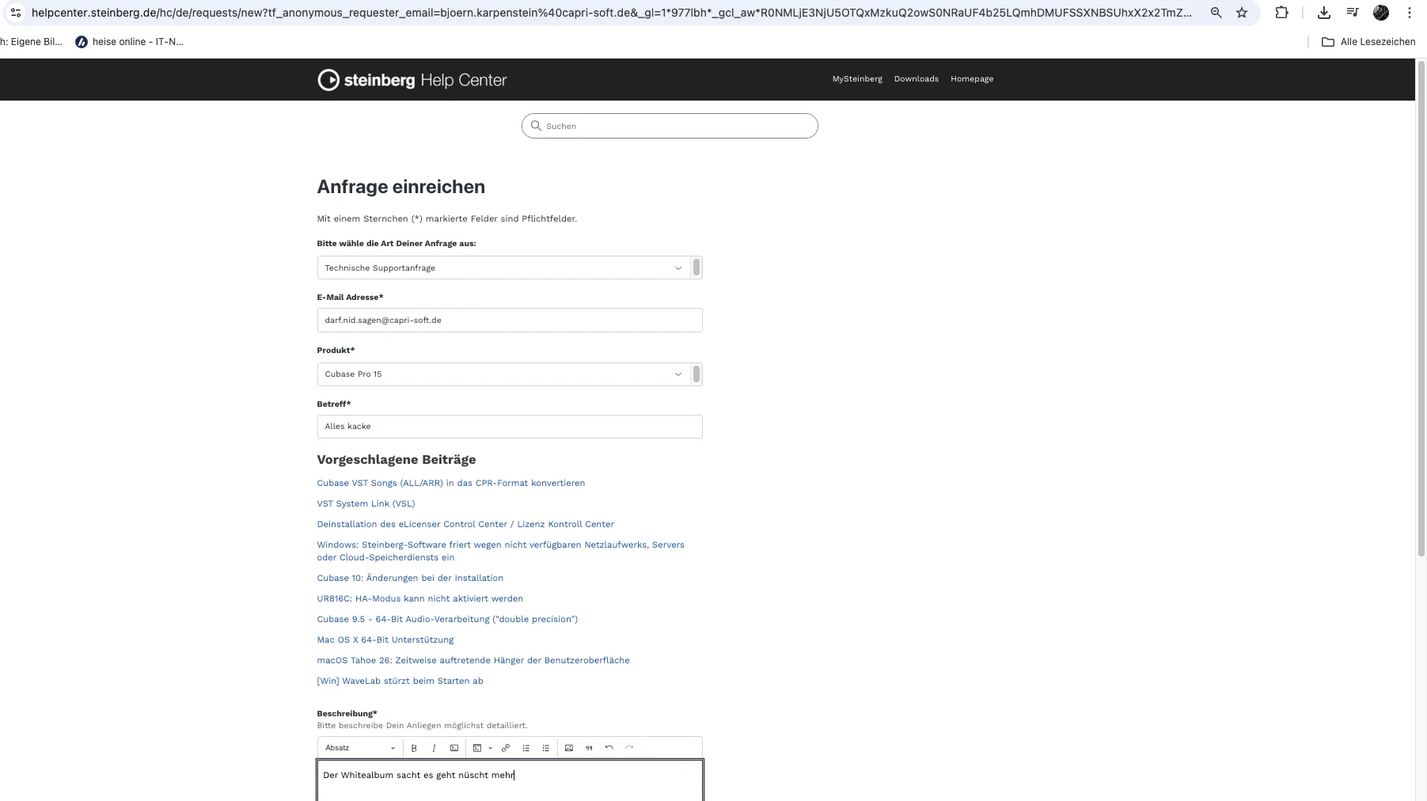Click the E-Mail Adresse input field

(x=510, y=321)
